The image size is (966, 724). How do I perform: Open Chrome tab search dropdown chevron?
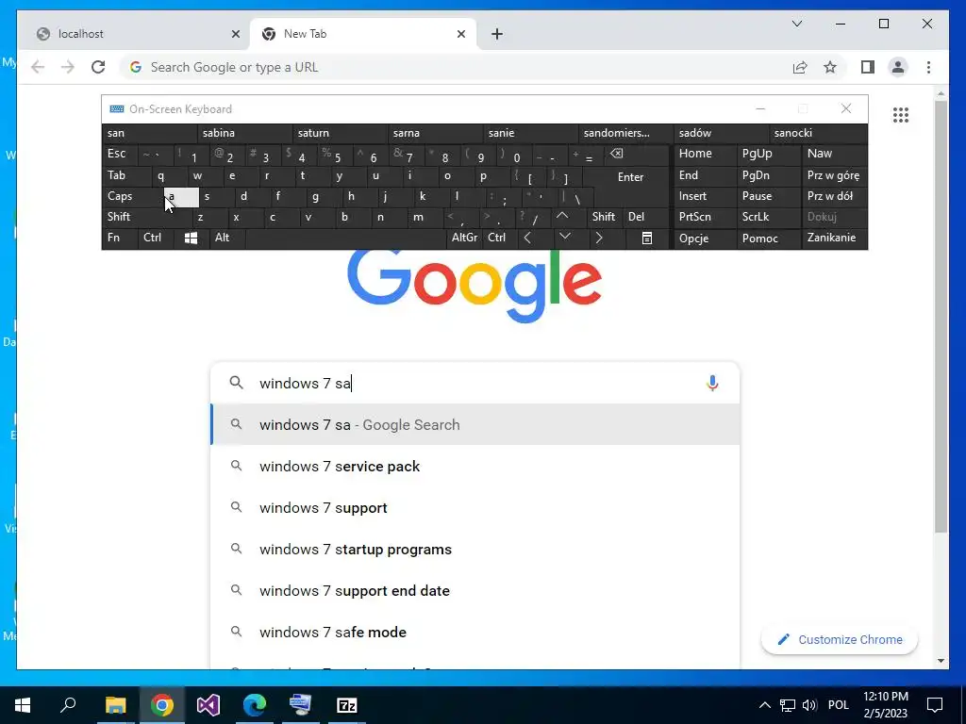pyautogui.click(x=796, y=24)
